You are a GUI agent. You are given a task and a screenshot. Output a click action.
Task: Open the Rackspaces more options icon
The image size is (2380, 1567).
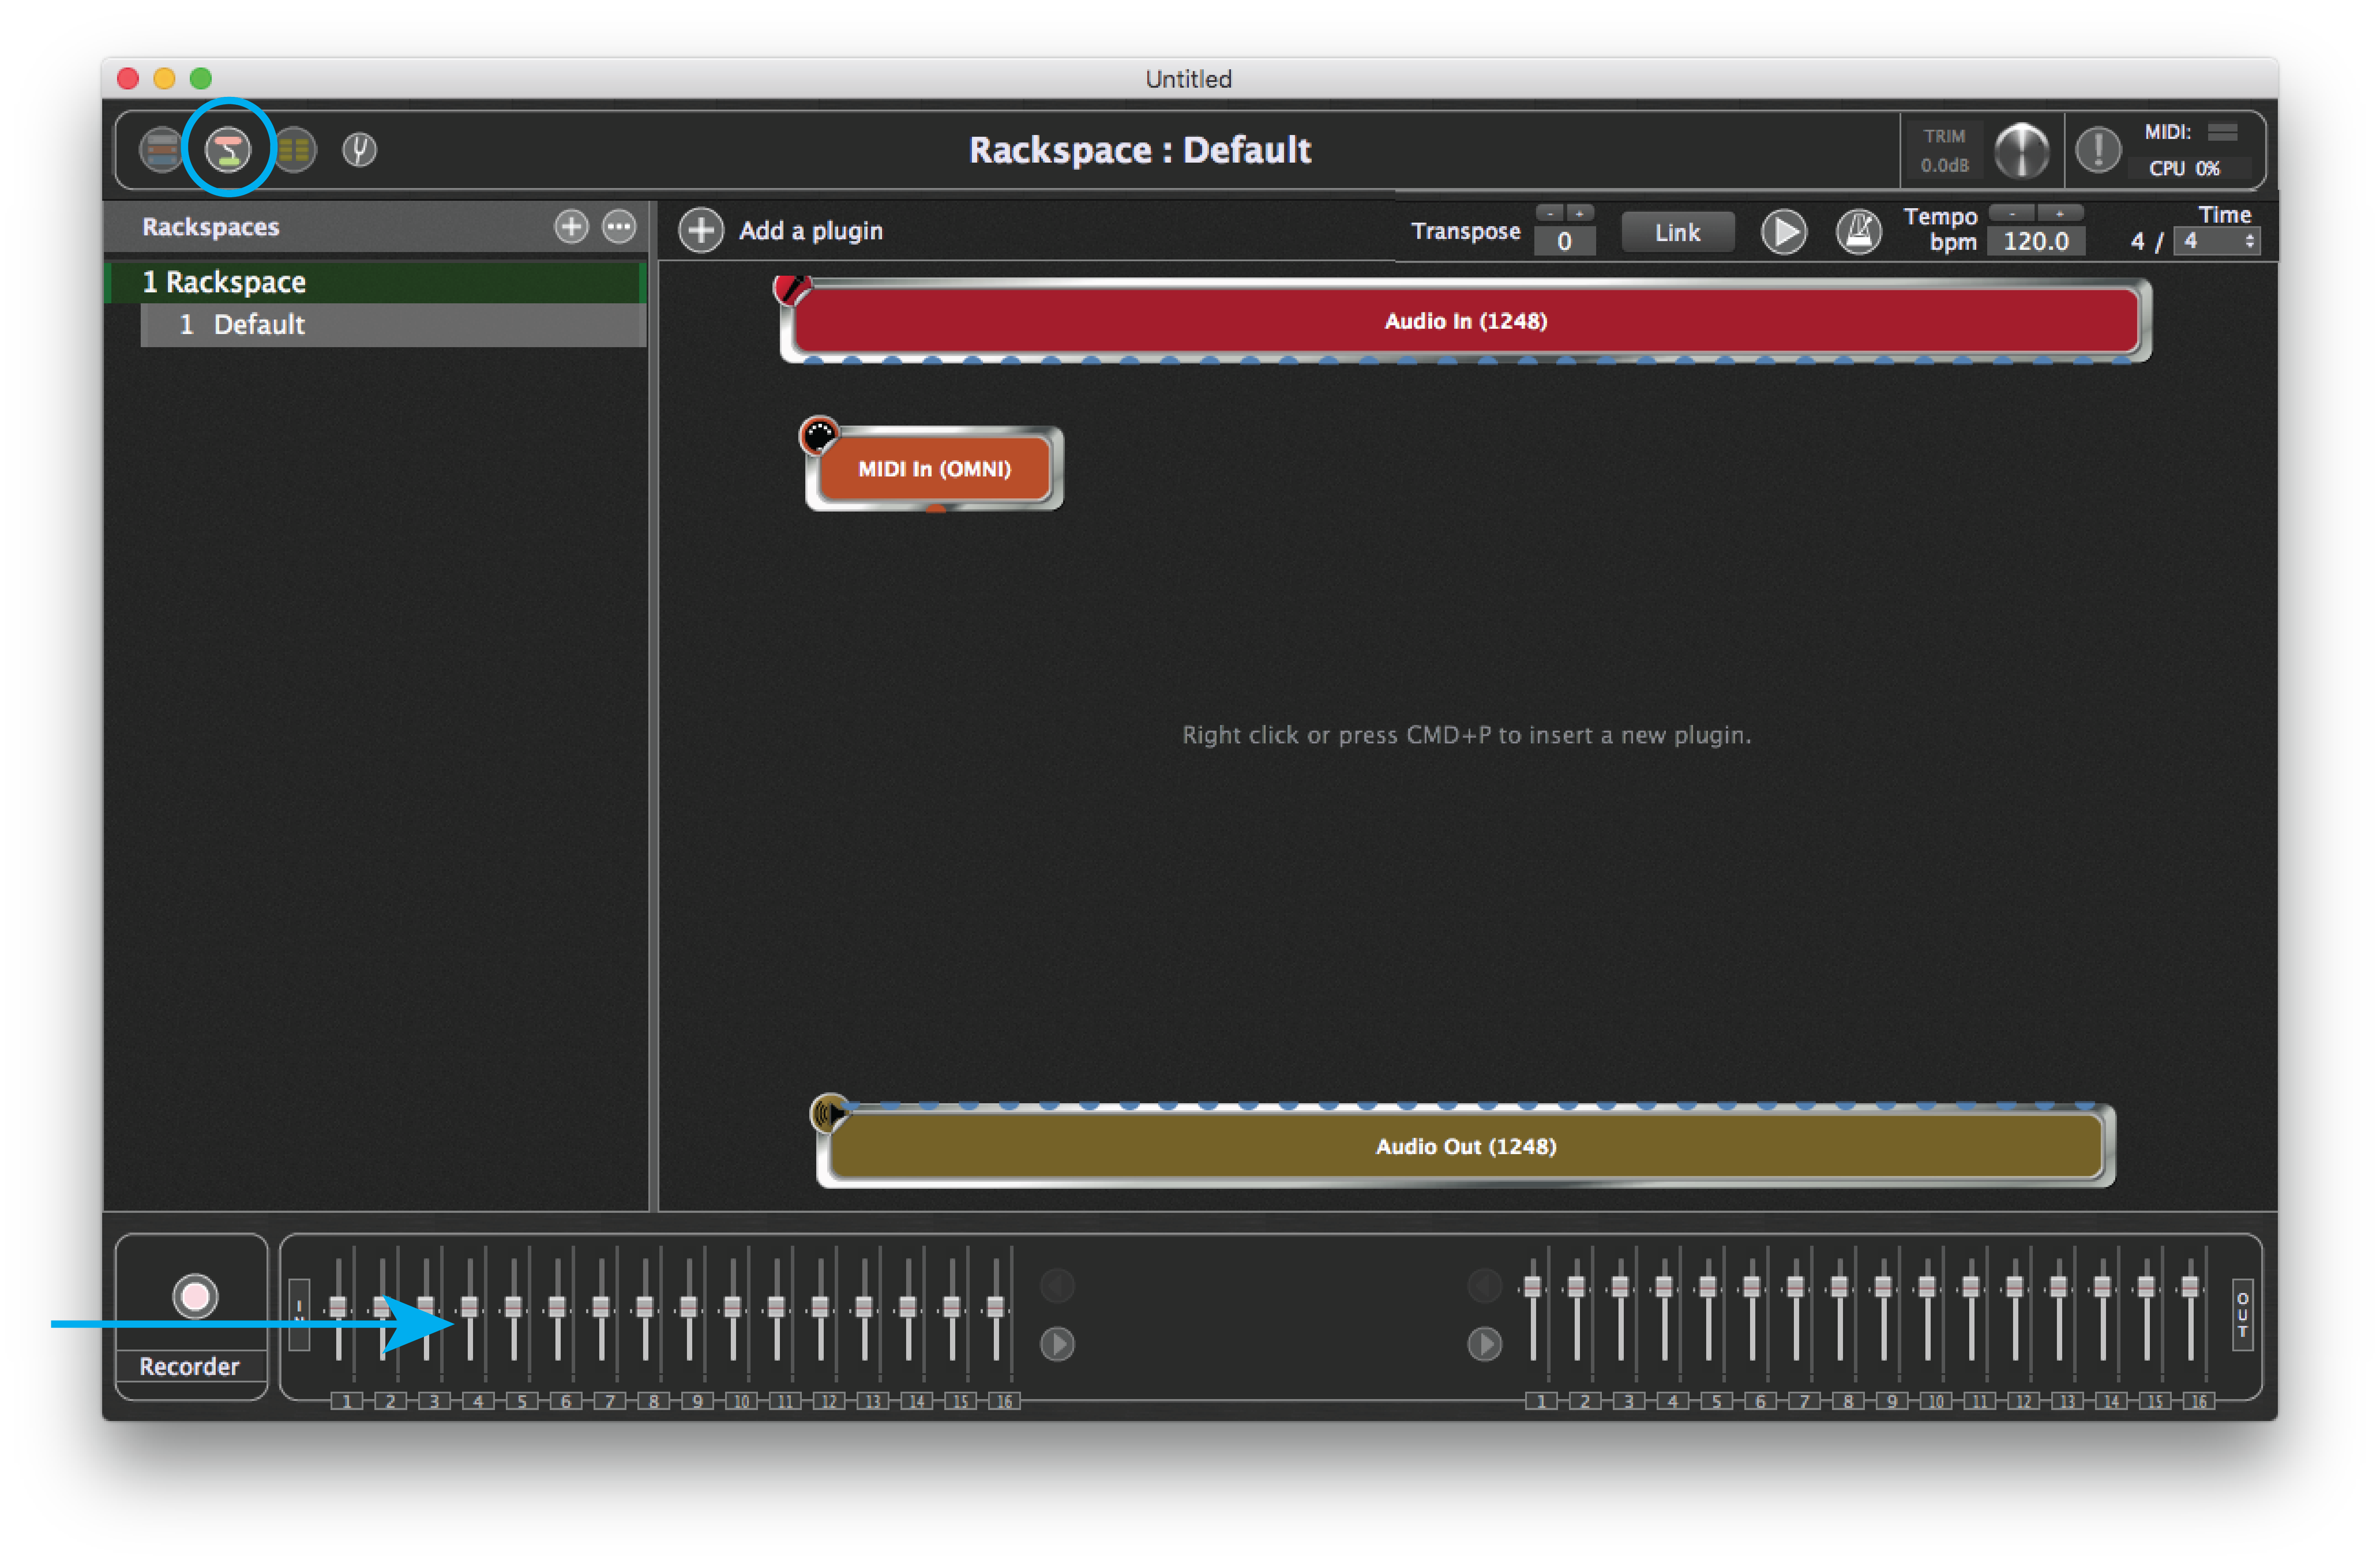pos(619,227)
